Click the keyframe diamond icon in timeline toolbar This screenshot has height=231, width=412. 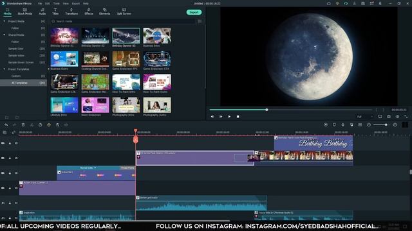click(49, 125)
